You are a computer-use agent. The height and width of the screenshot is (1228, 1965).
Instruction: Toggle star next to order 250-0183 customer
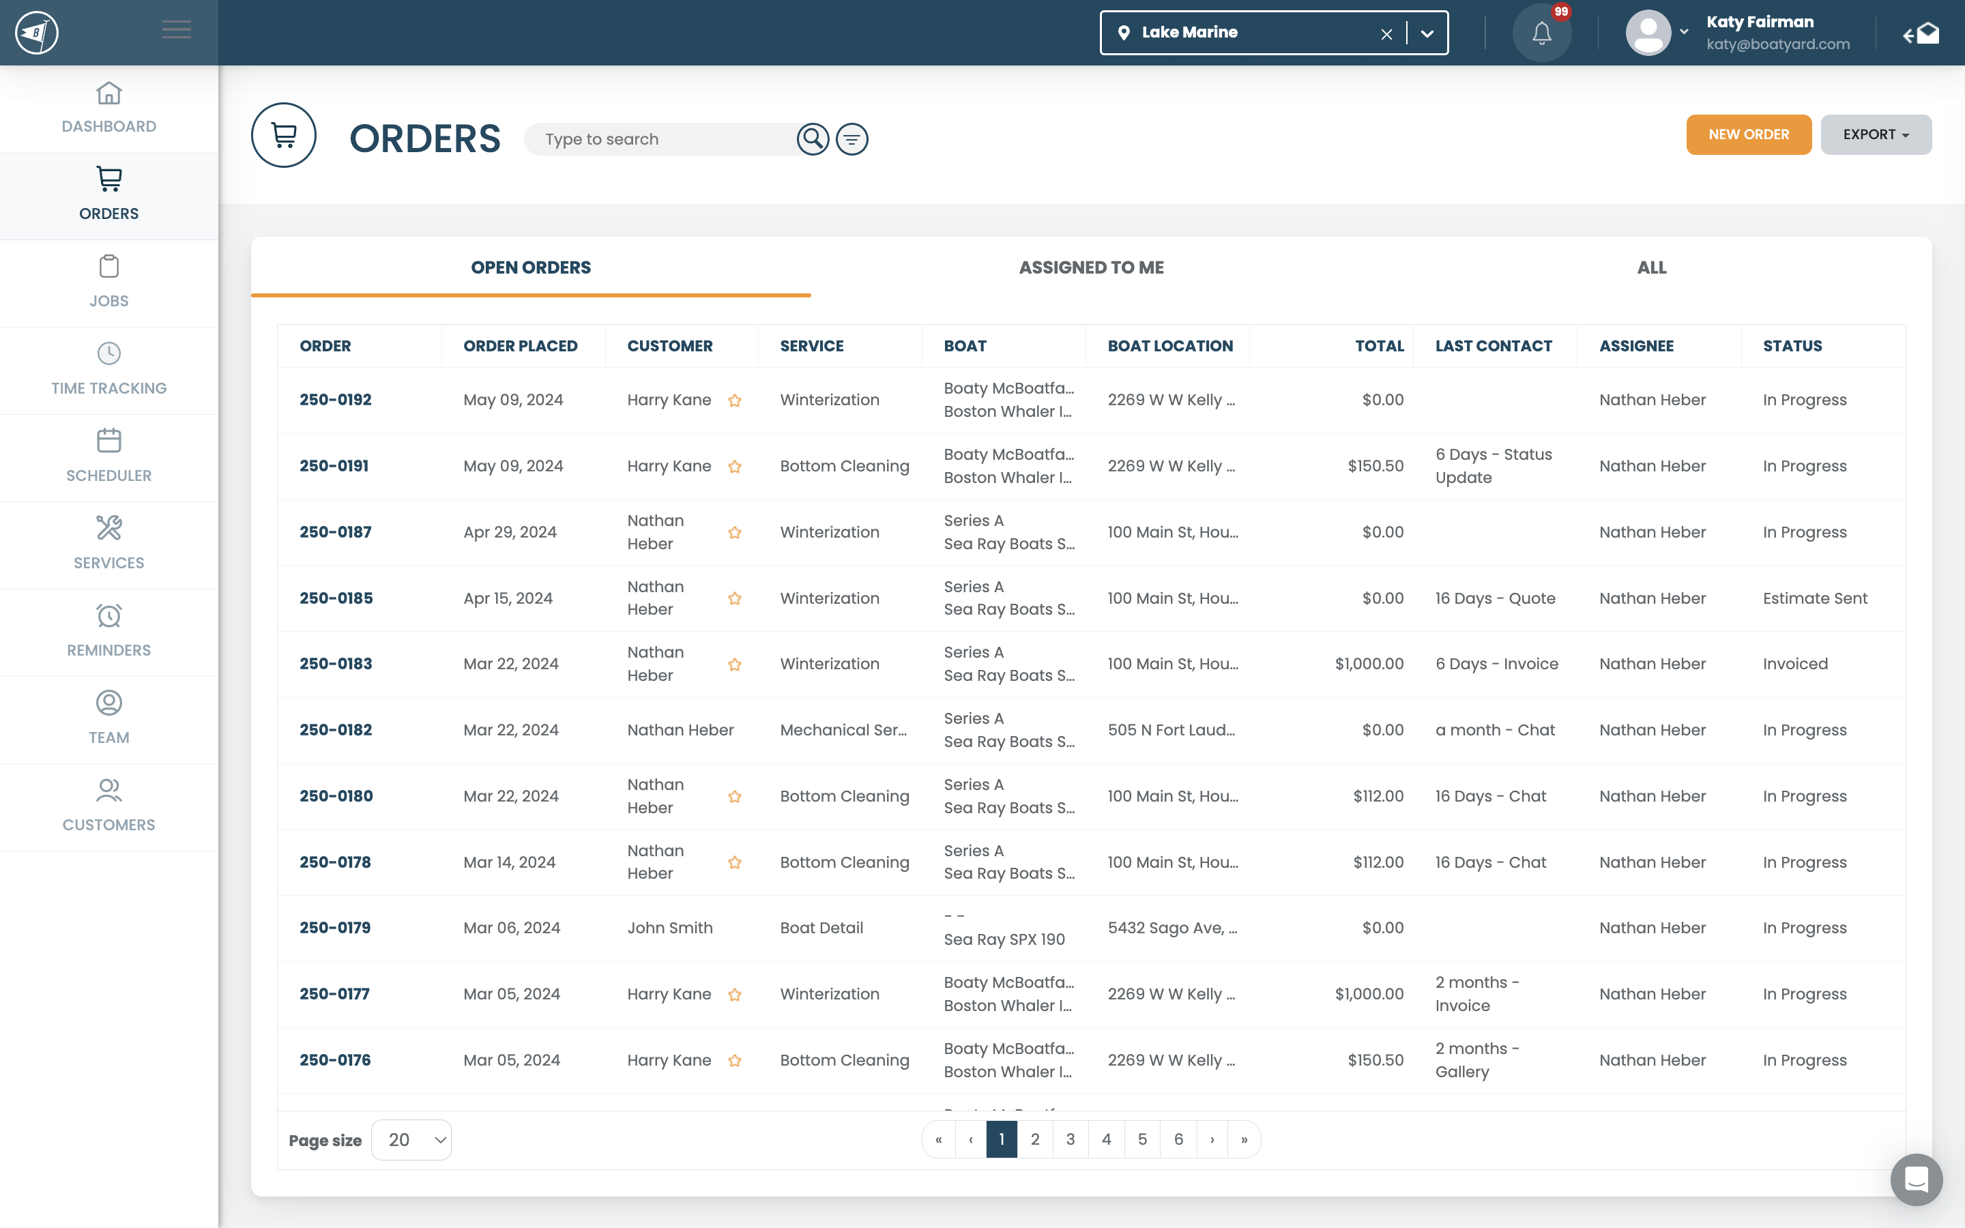735,664
